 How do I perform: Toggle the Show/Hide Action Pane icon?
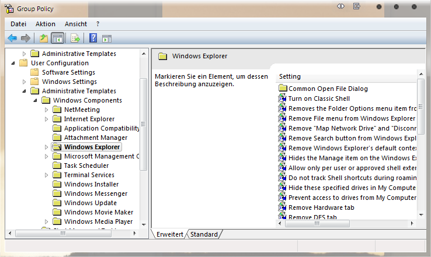107,38
